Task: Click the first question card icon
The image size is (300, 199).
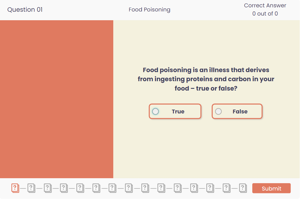Action: pos(15,188)
